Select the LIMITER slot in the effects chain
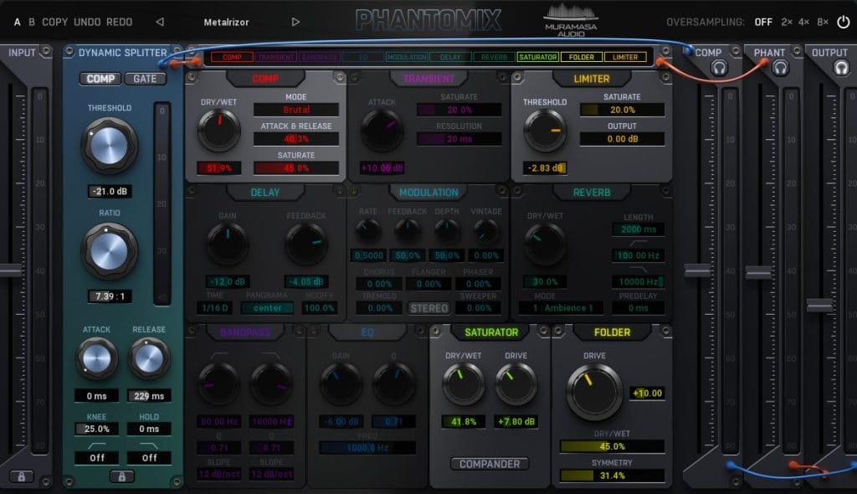Screen dimensions: 857x494 (625, 58)
